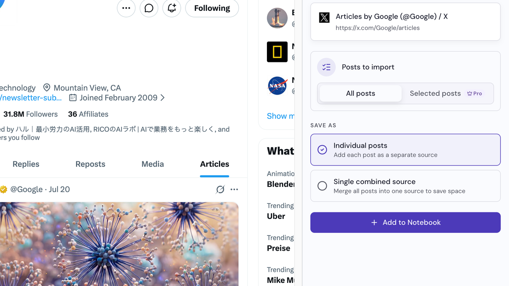The height and width of the screenshot is (286, 509).
Task: Open the National Geographic profile avatar
Action: [277, 52]
